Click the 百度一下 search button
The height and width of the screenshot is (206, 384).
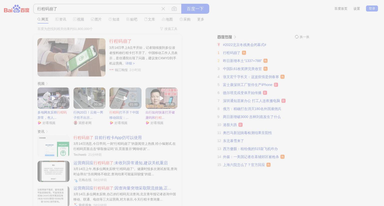click(x=195, y=9)
